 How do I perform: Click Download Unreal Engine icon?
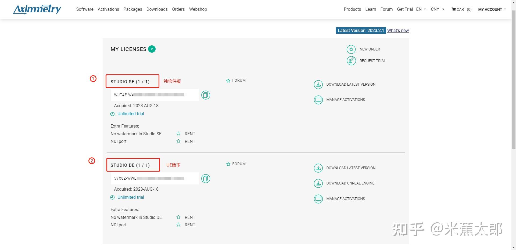coord(318,183)
